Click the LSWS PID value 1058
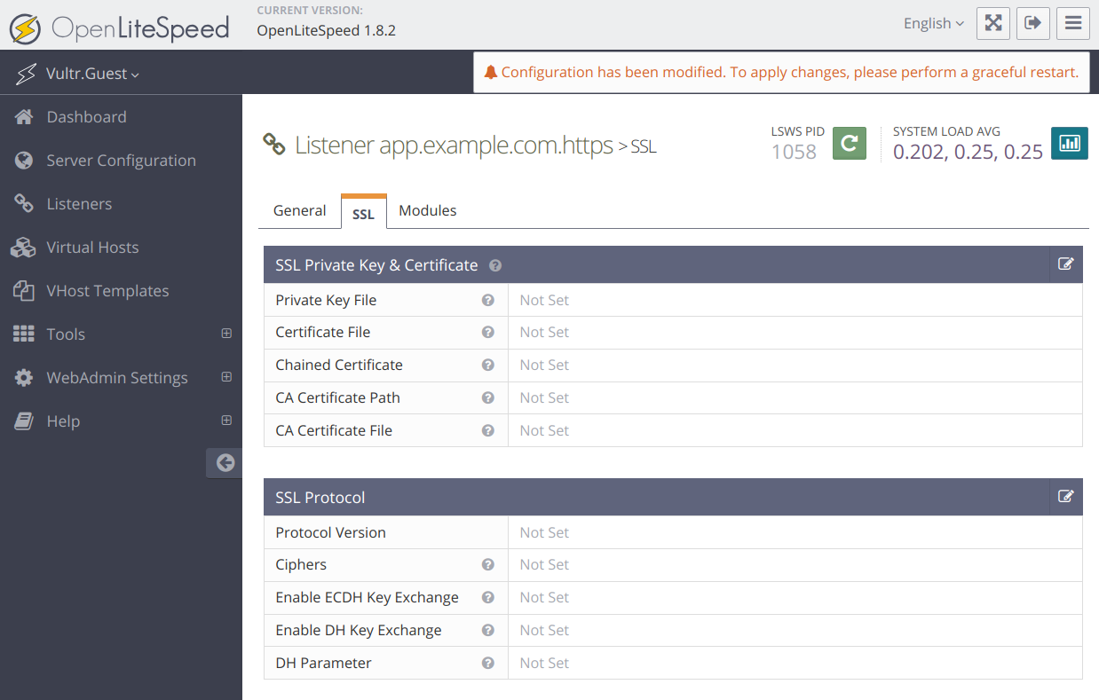Viewport: 1099px width, 700px height. click(794, 152)
